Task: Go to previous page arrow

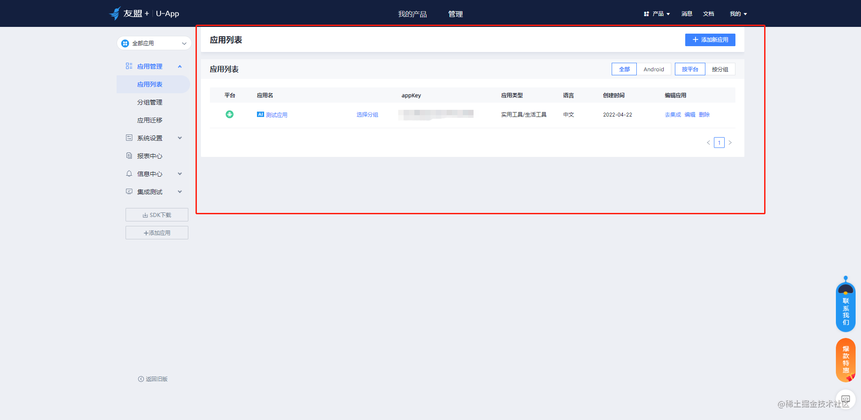Action: pyautogui.click(x=709, y=143)
